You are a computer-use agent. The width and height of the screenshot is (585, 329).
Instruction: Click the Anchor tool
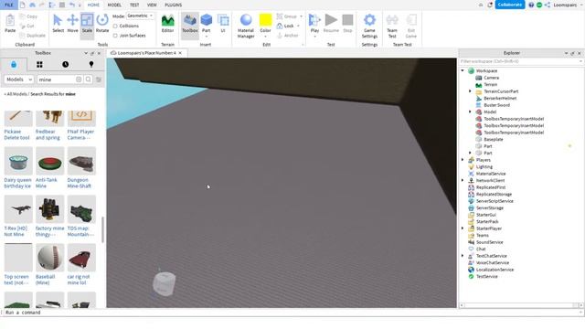pyautogui.click(x=288, y=36)
